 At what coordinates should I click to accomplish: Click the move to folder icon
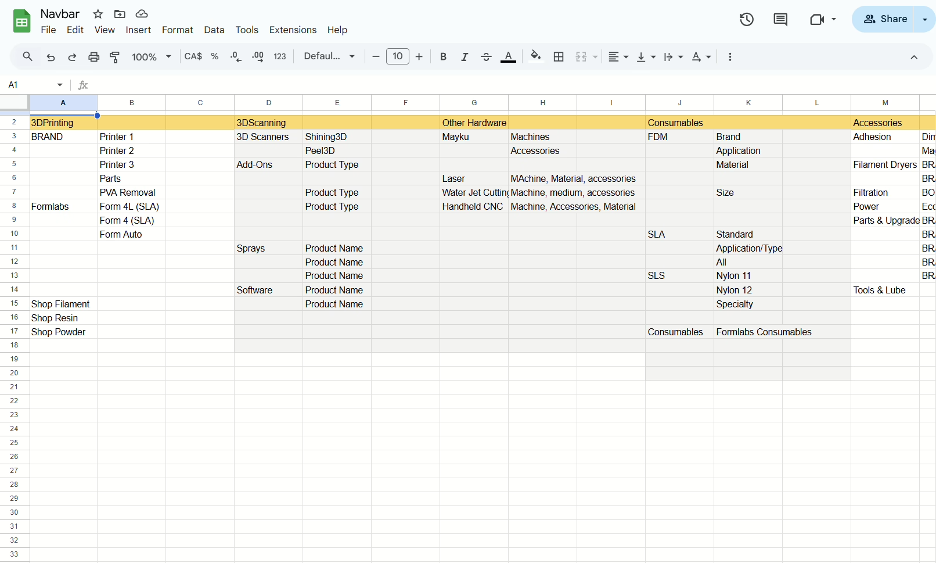(x=120, y=14)
